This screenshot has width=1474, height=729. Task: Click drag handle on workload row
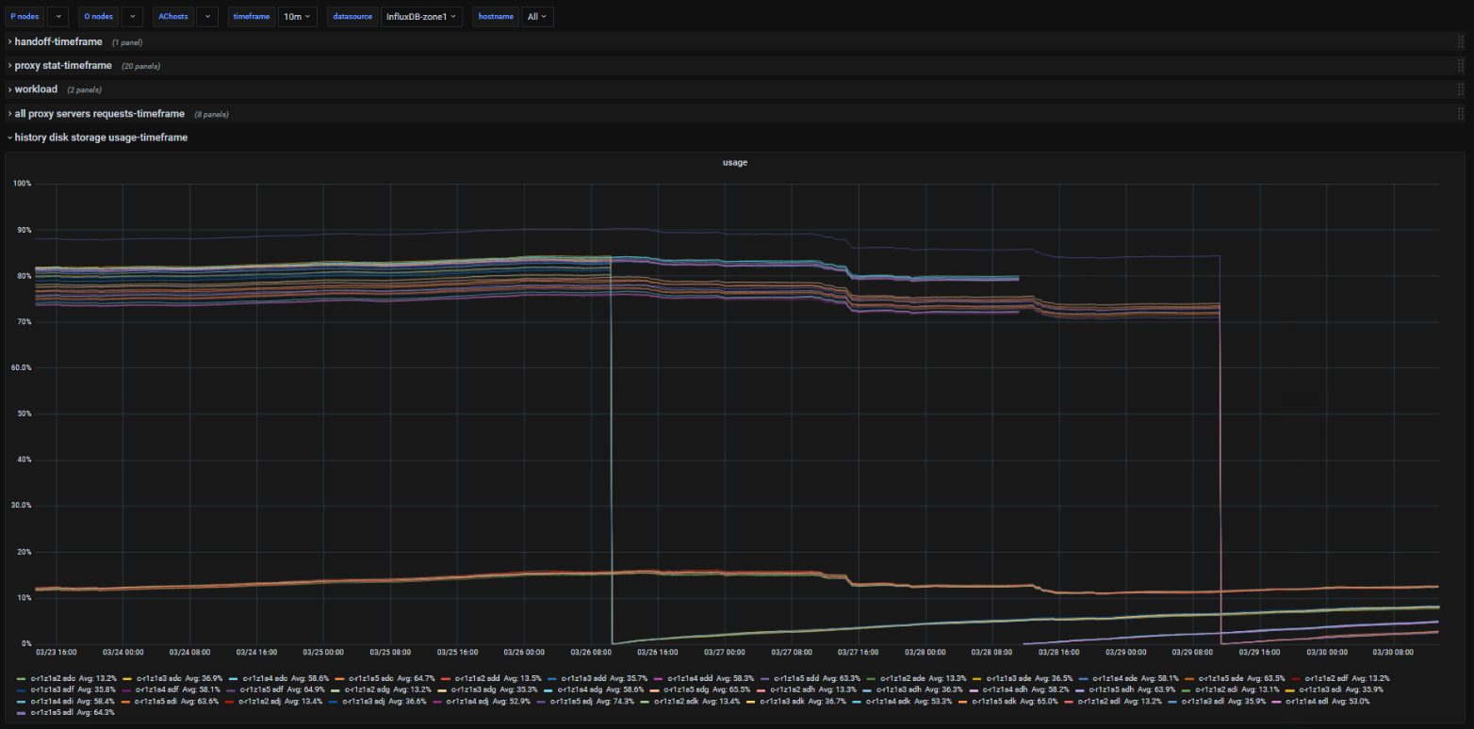[1460, 89]
